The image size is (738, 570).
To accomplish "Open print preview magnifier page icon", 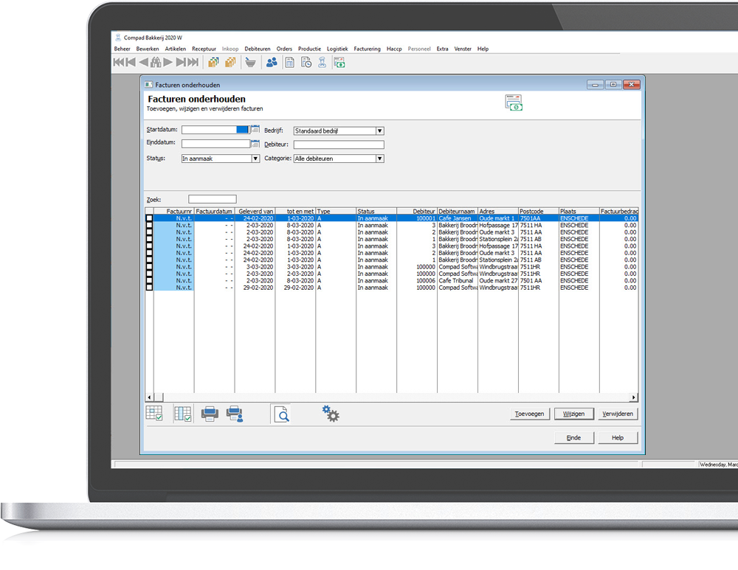I will click(x=281, y=414).
